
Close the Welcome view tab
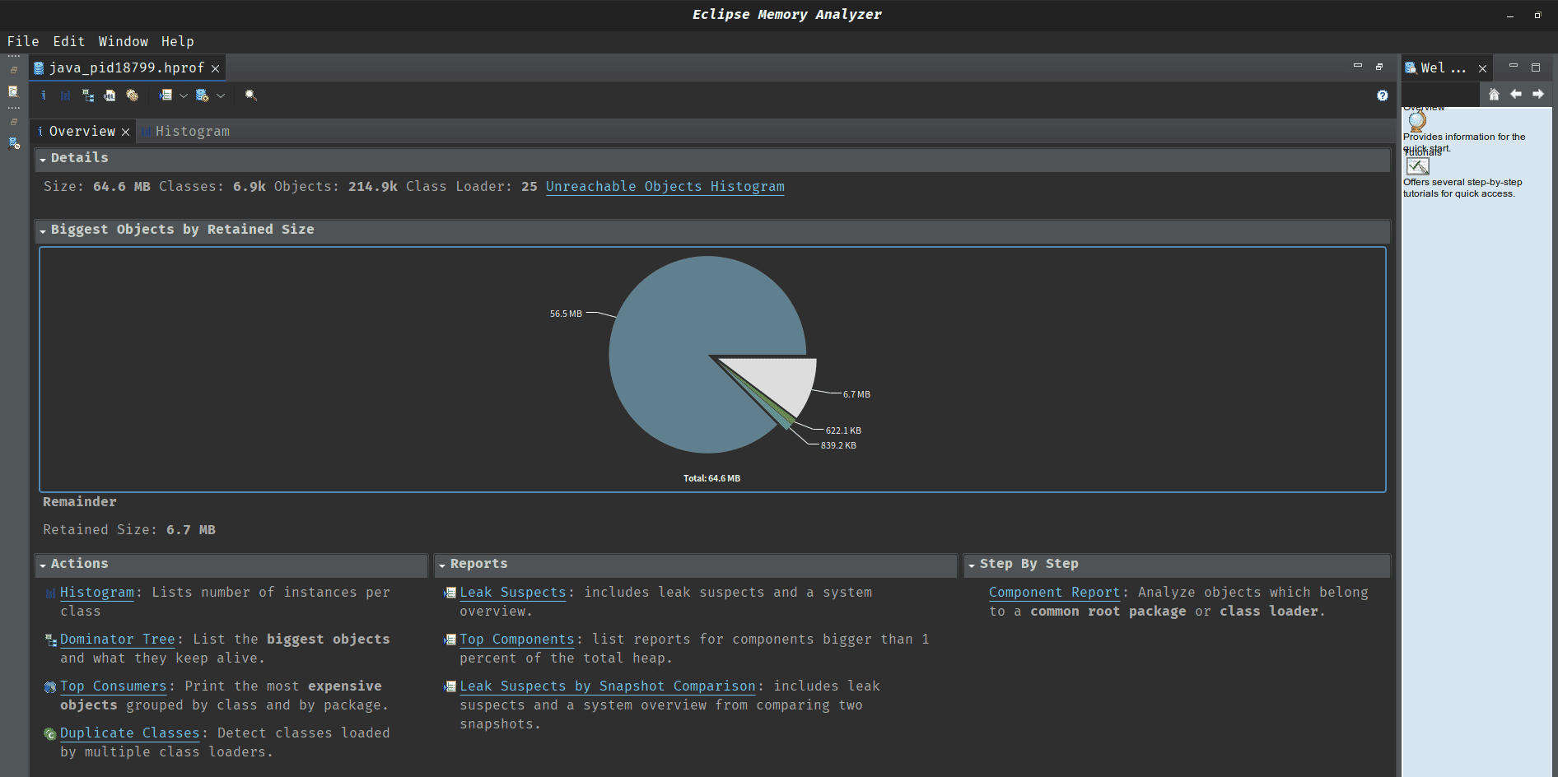pyautogui.click(x=1483, y=69)
